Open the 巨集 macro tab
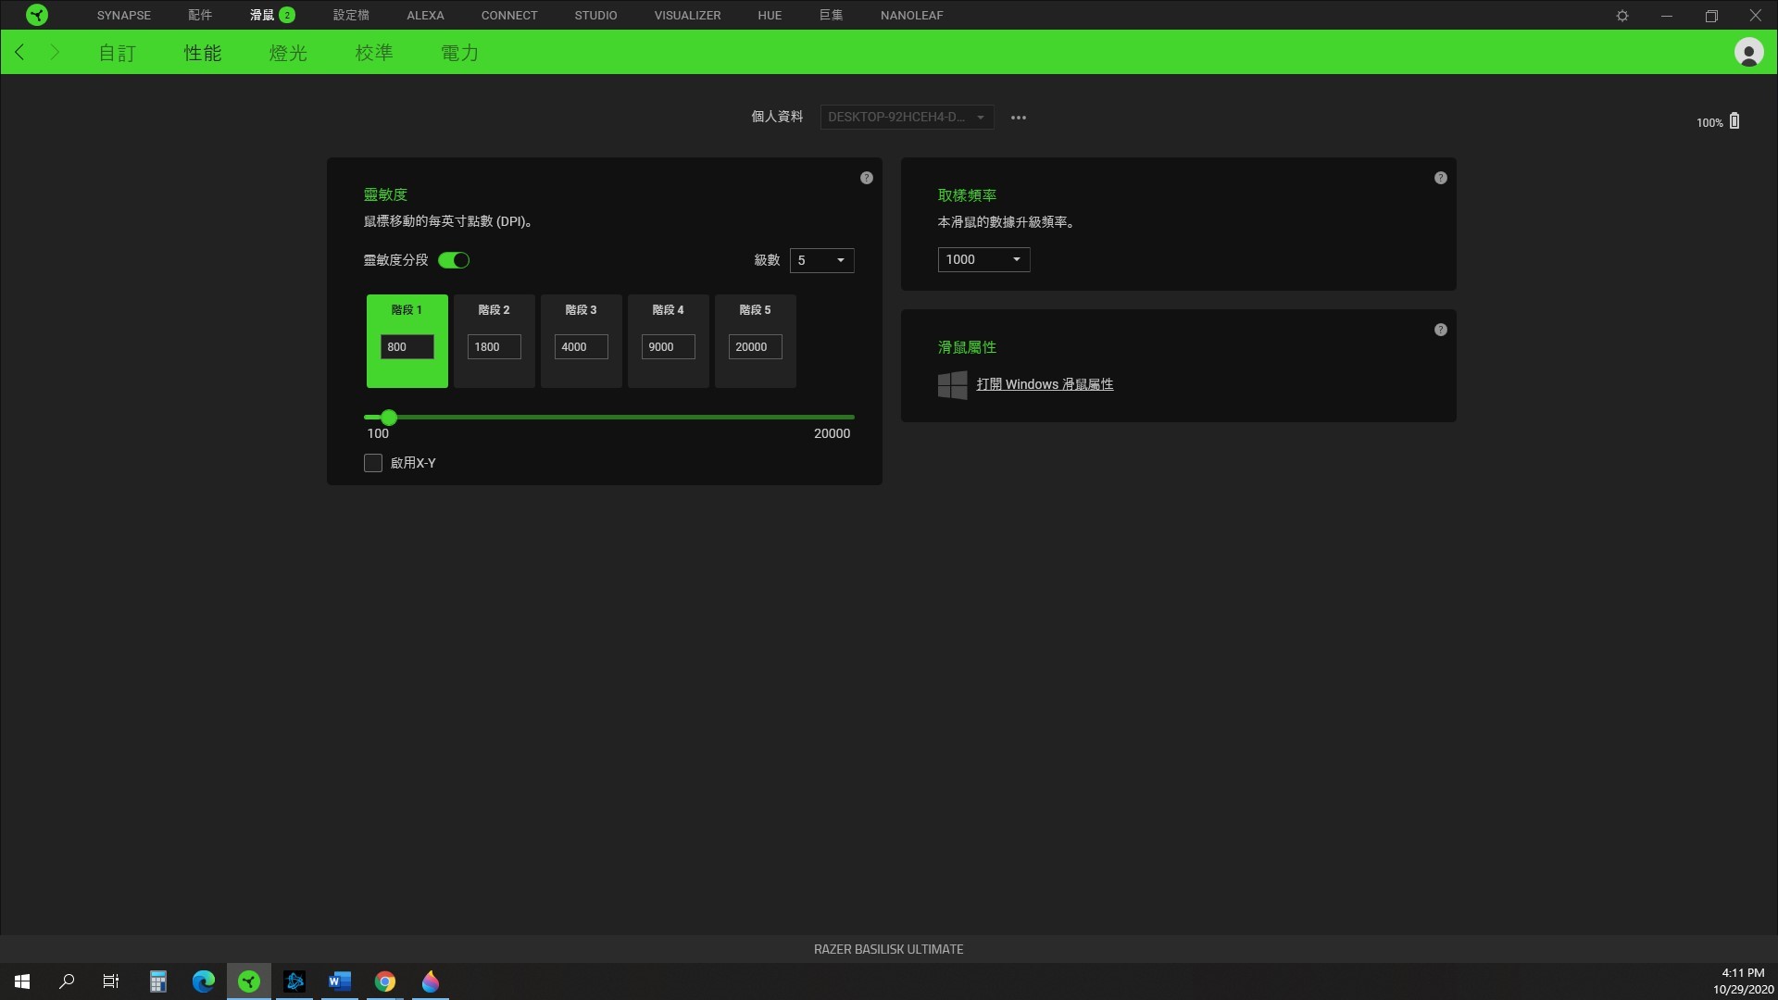 [x=831, y=15]
